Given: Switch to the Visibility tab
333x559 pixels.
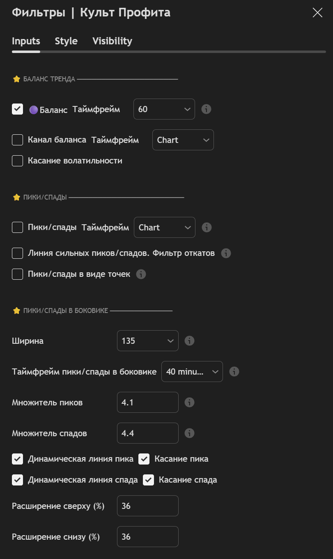Looking at the screenshot, I should click(112, 41).
